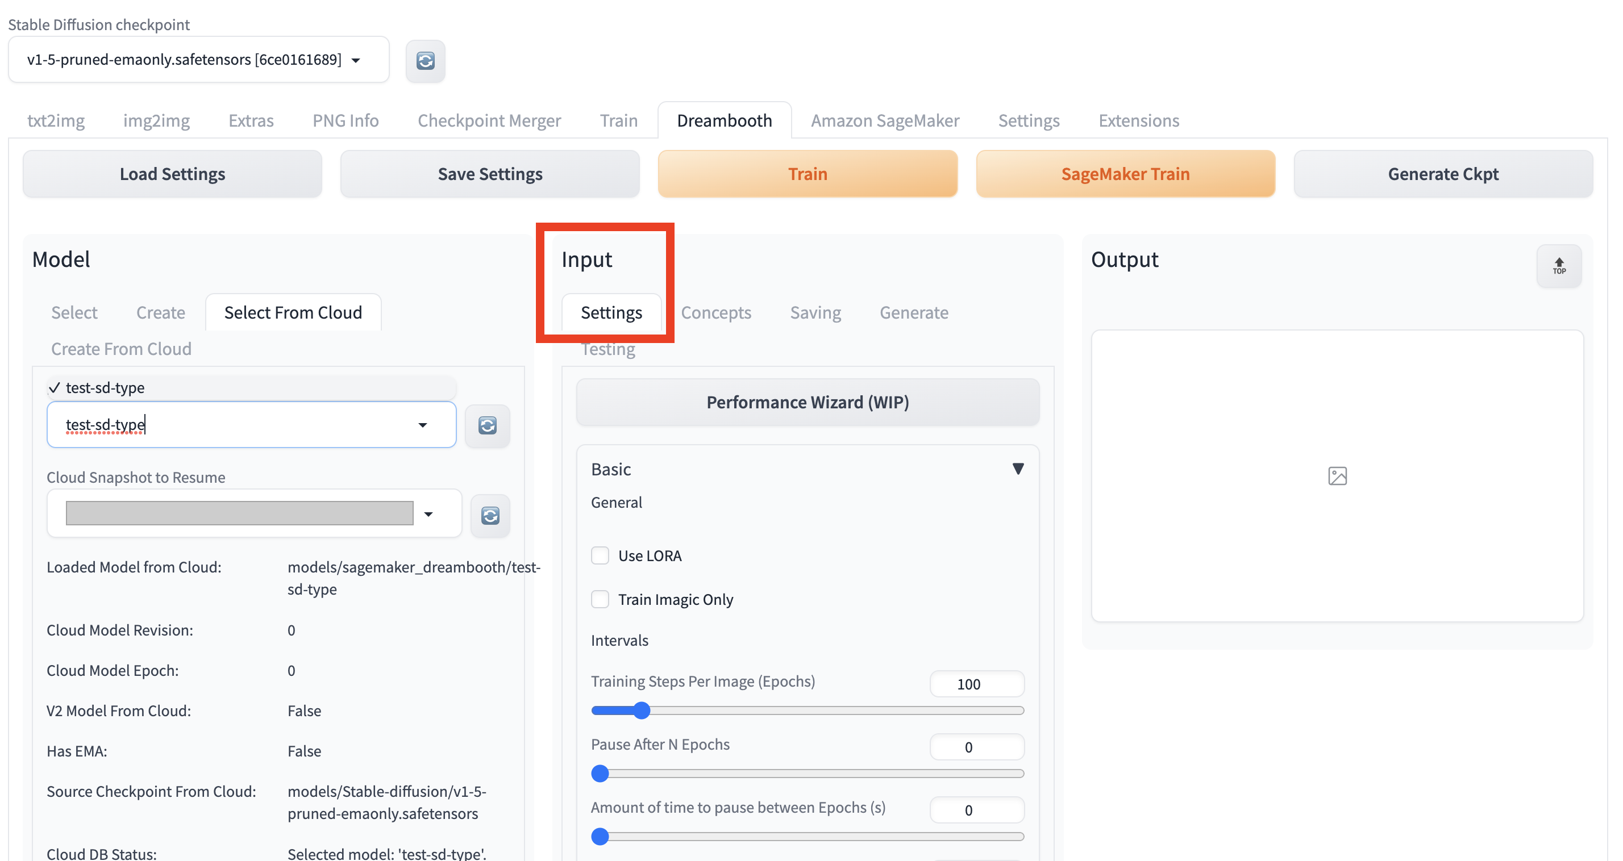This screenshot has width=1623, height=861.
Task: Open the cloud model selection dropdown arrow
Action: 423,425
